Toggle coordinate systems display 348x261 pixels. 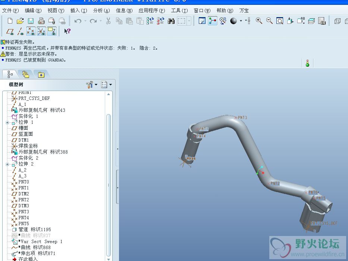pos(41,31)
